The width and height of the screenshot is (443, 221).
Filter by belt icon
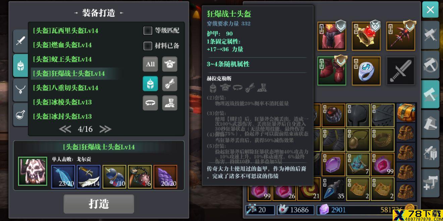(x=150, y=103)
